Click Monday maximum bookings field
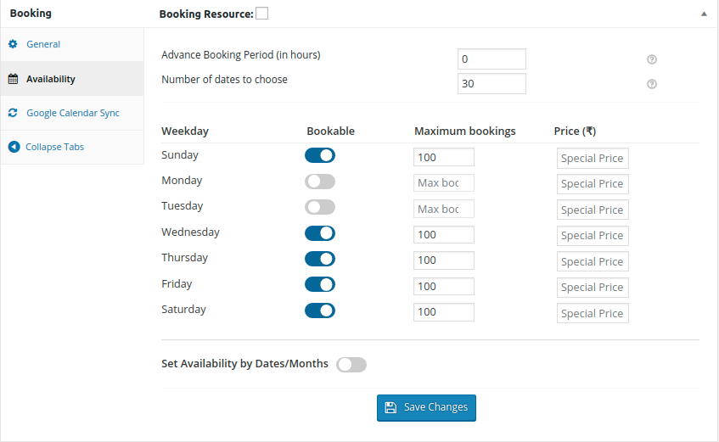This screenshot has width=719, height=442. tap(444, 183)
